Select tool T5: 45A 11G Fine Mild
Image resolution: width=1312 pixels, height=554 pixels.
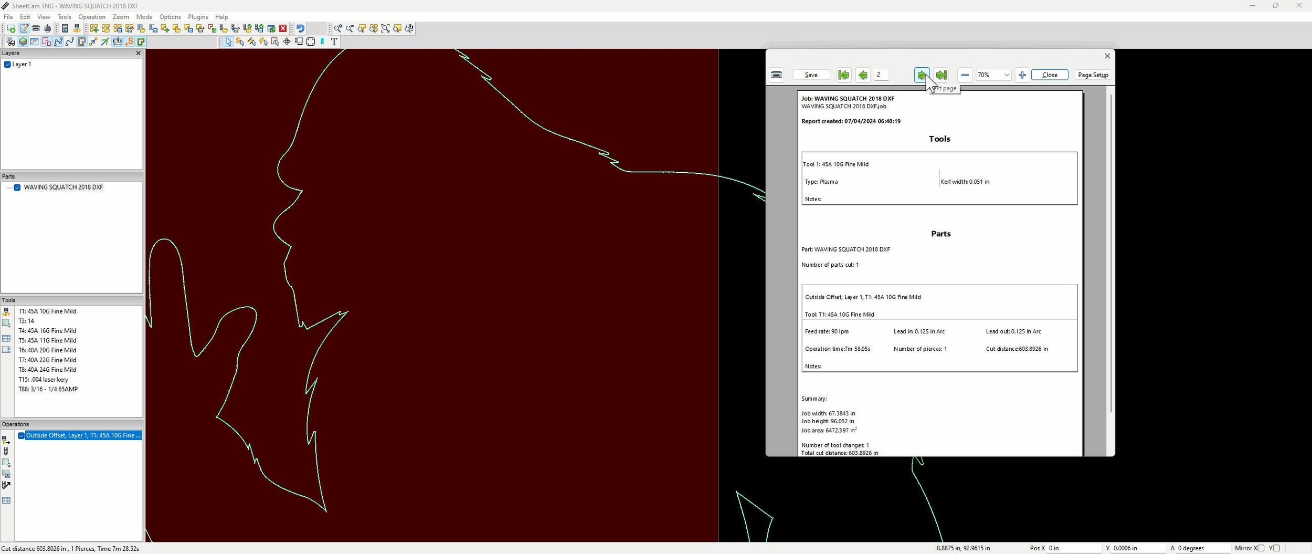pyautogui.click(x=47, y=341)
